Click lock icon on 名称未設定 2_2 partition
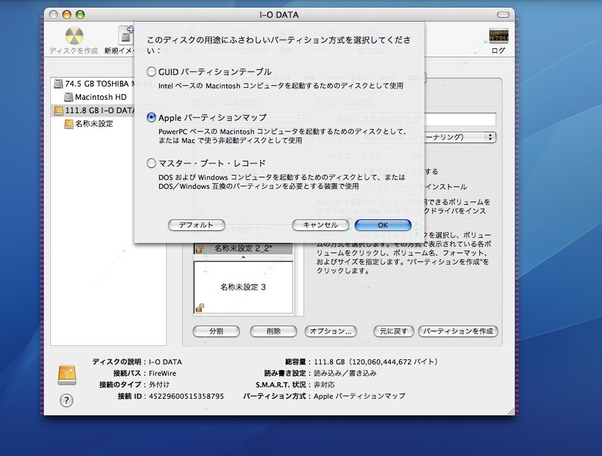The width and height of the screenshot is (602, 456). click(199, 249)
